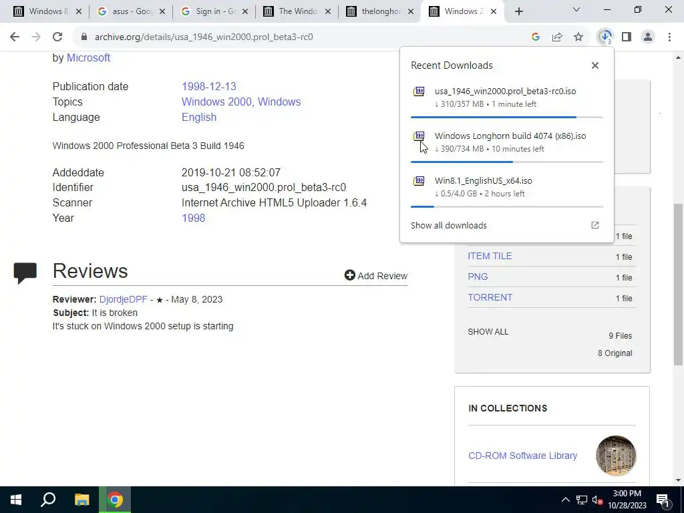
Task: Click the Add Review plus icon
Action: (x=350, y=275)
